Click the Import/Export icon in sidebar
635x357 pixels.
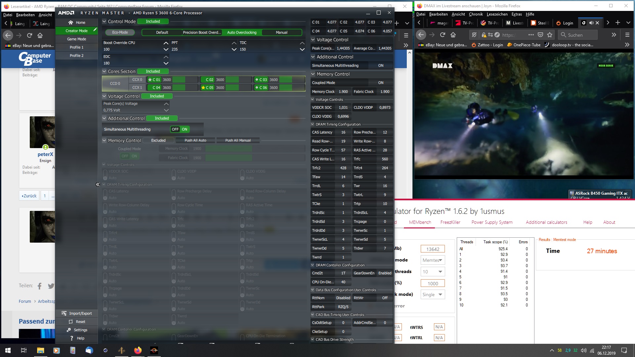(64, 313)
